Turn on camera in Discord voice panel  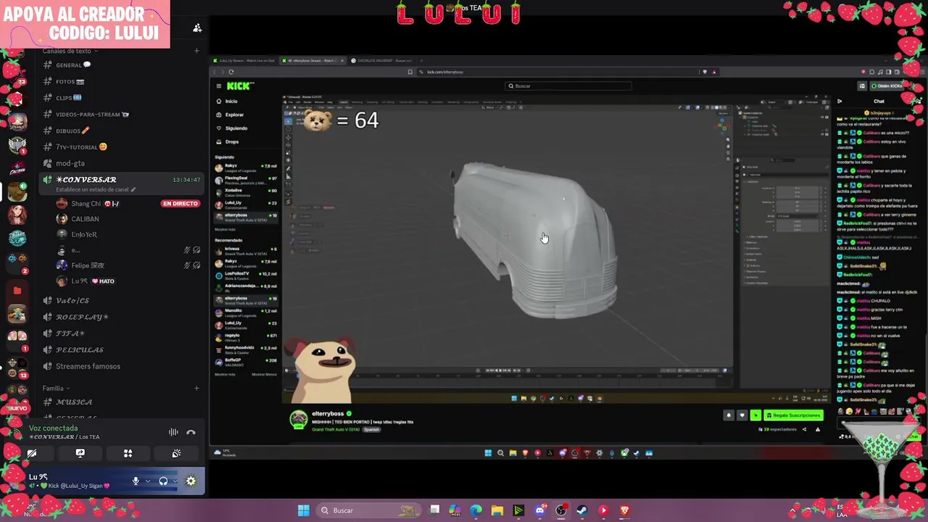[x=32, y=454]
